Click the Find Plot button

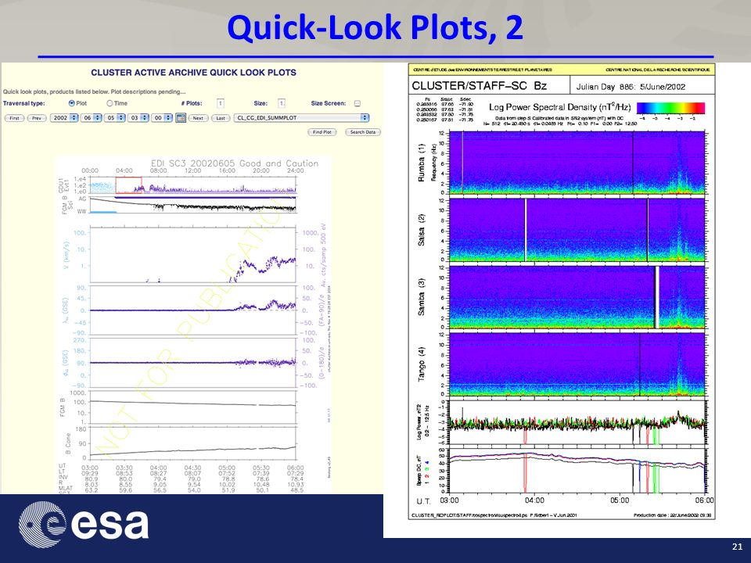click(322, 132)
